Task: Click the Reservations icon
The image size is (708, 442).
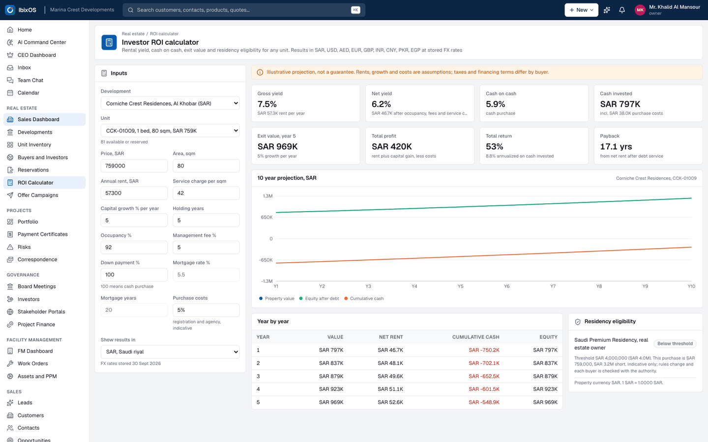Action: 10,170
